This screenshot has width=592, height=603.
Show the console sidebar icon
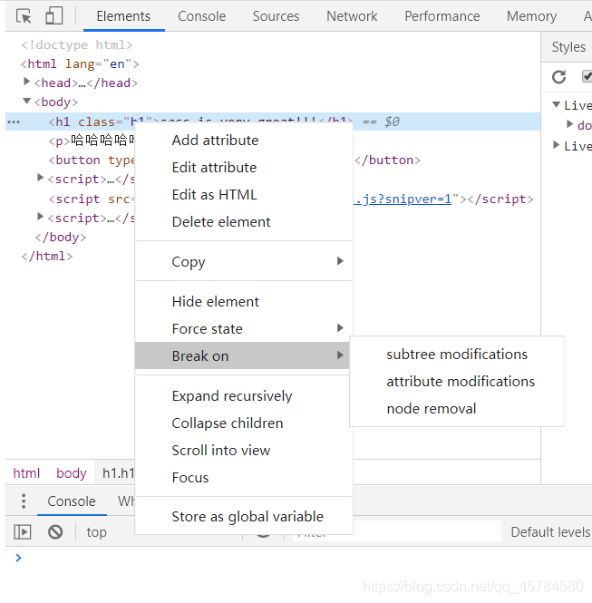point(23,532)
